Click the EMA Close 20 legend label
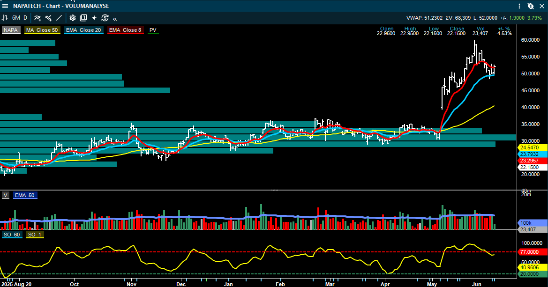Viewport: 548px width, 287px height. [83, 30]
